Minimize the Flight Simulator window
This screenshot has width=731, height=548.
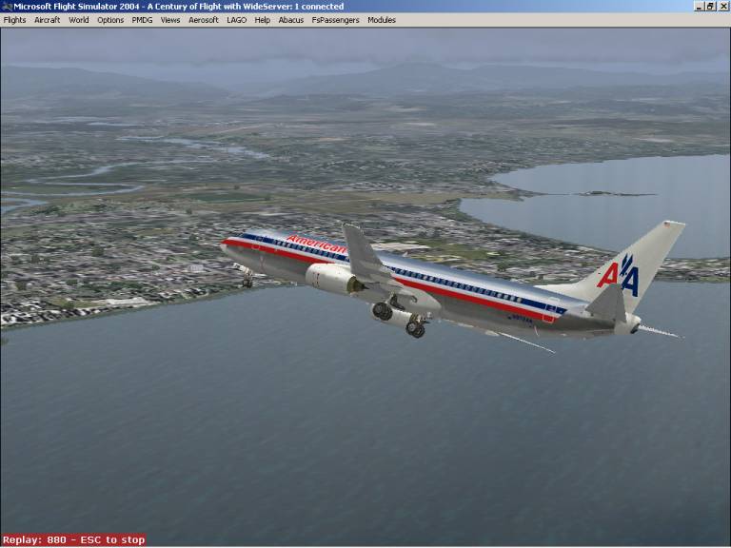(x=700, y=6)
